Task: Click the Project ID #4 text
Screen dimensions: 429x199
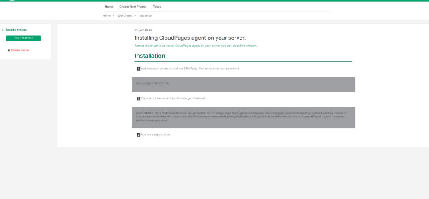Action: pyautogui.click(x=144, y=30)
